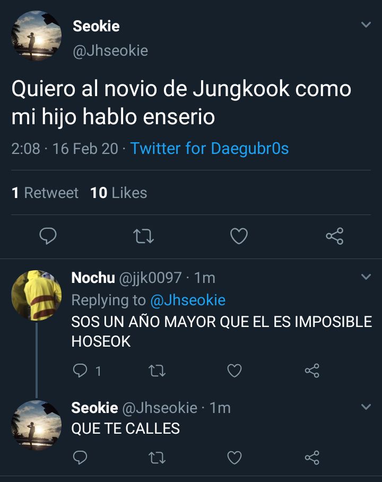This screenshot has width=382, height=482.
Task: Like Nochu's reply tweet
Action: (235, 371)
